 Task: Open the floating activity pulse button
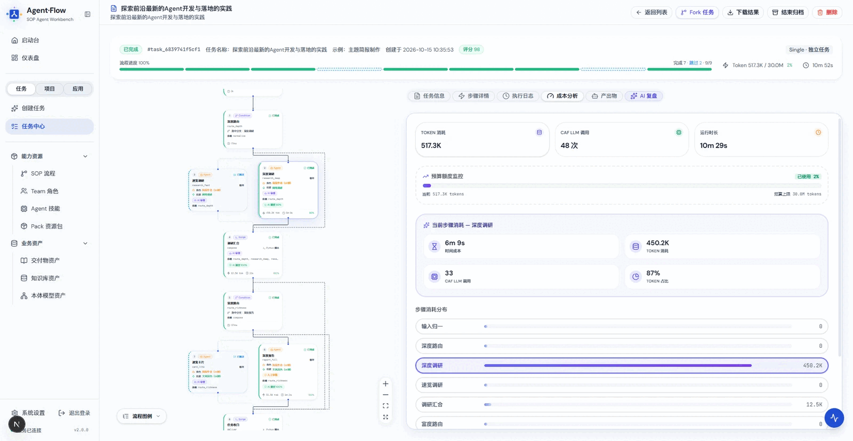(834, 418)
